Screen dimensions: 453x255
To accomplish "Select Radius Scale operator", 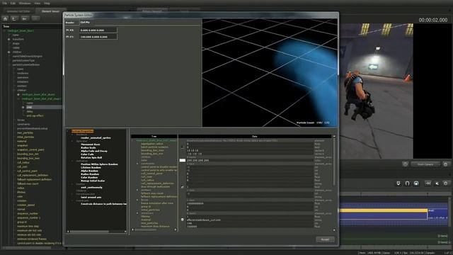I will pyautogui.click(x=88, y=148).
